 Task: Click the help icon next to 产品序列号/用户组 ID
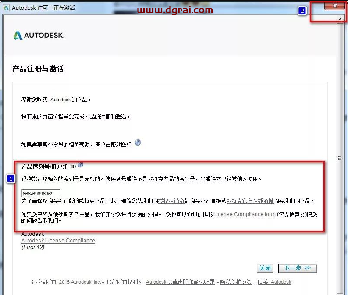81,164
